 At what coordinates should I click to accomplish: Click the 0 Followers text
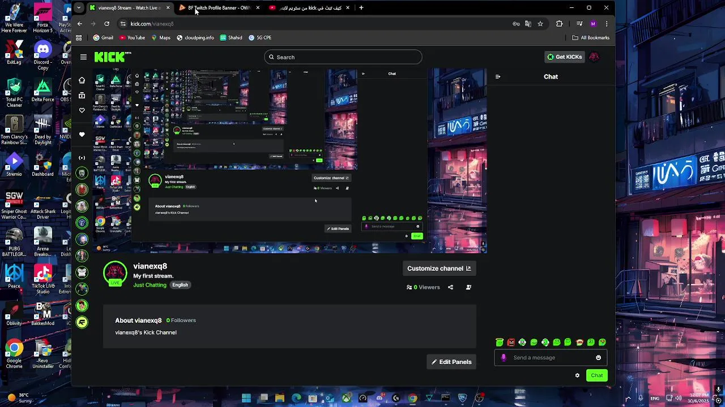[x=181, y=321]
